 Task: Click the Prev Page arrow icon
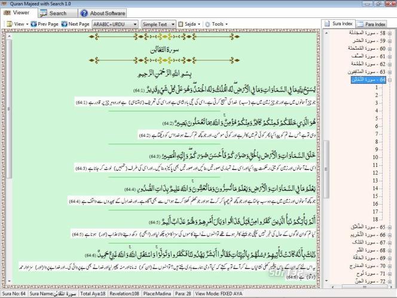33,24
